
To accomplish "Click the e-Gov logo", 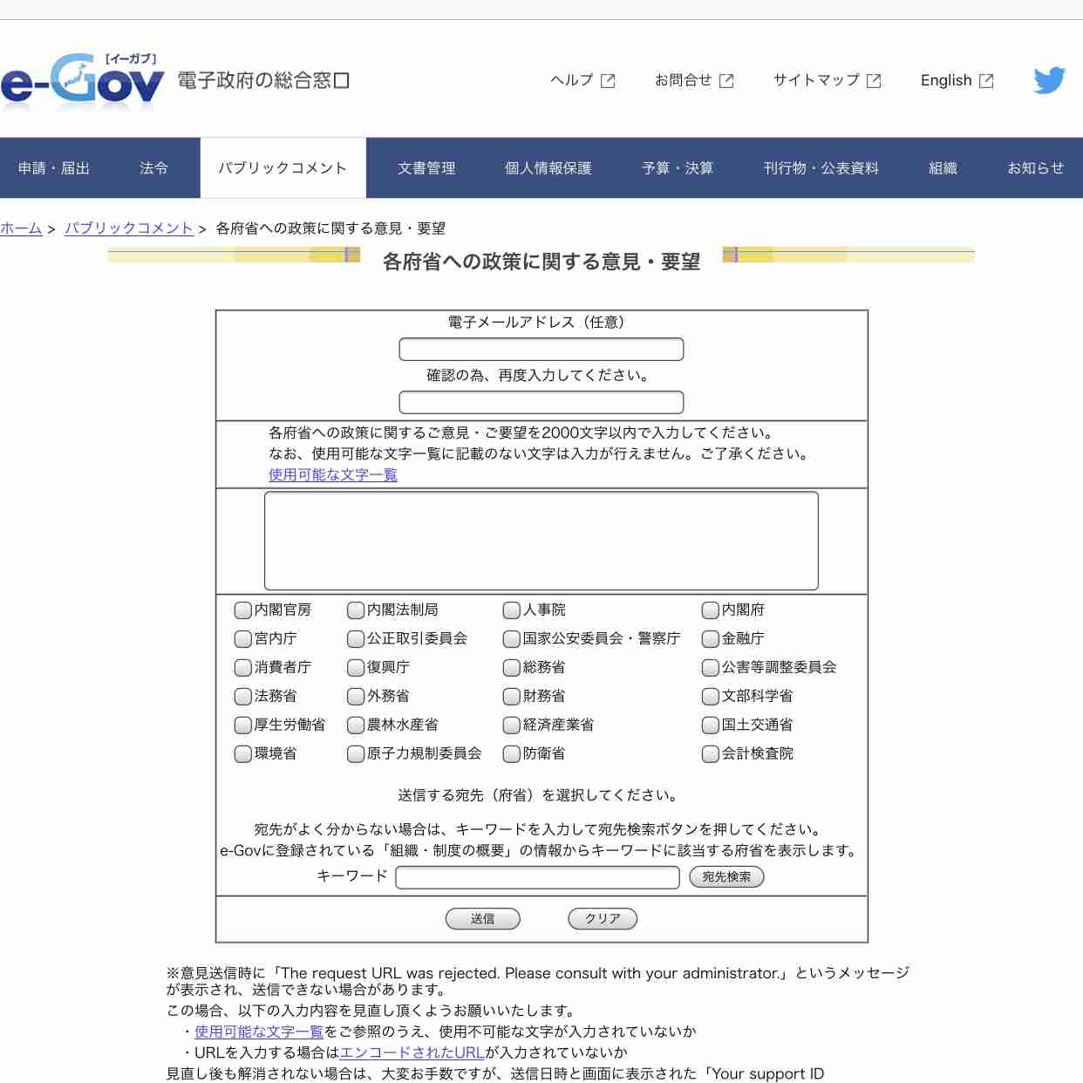I will 83,80.
